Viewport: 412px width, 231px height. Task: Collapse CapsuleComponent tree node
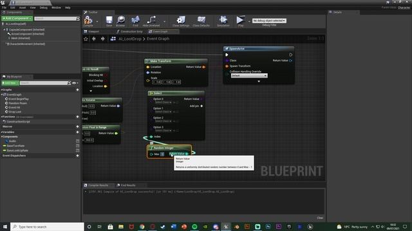5,30
